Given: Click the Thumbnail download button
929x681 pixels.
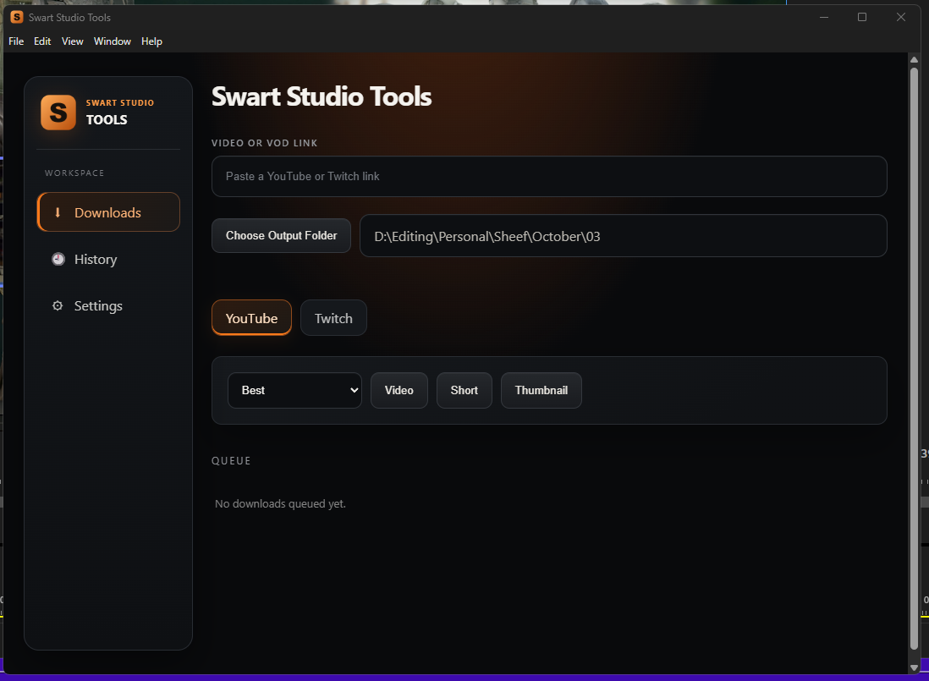Looking at the screenshot, I should [541, 390].
